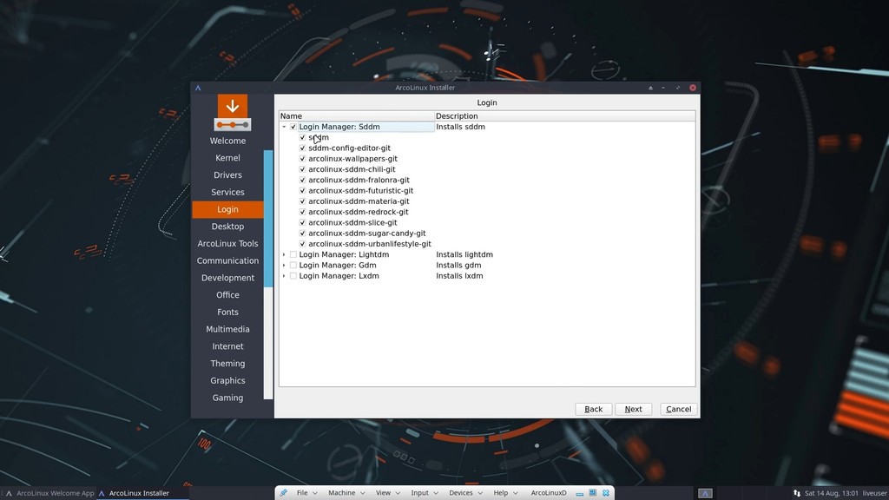Image resolution: width=889 pixels, height=500 pixels.
Task: Open the Devices menu in VirtualBox toolbar
Action: pyautogui.click(x=465, y=493)
